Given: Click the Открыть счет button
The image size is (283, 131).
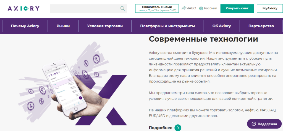Looking at the screenshot, I should pos(237,9).
